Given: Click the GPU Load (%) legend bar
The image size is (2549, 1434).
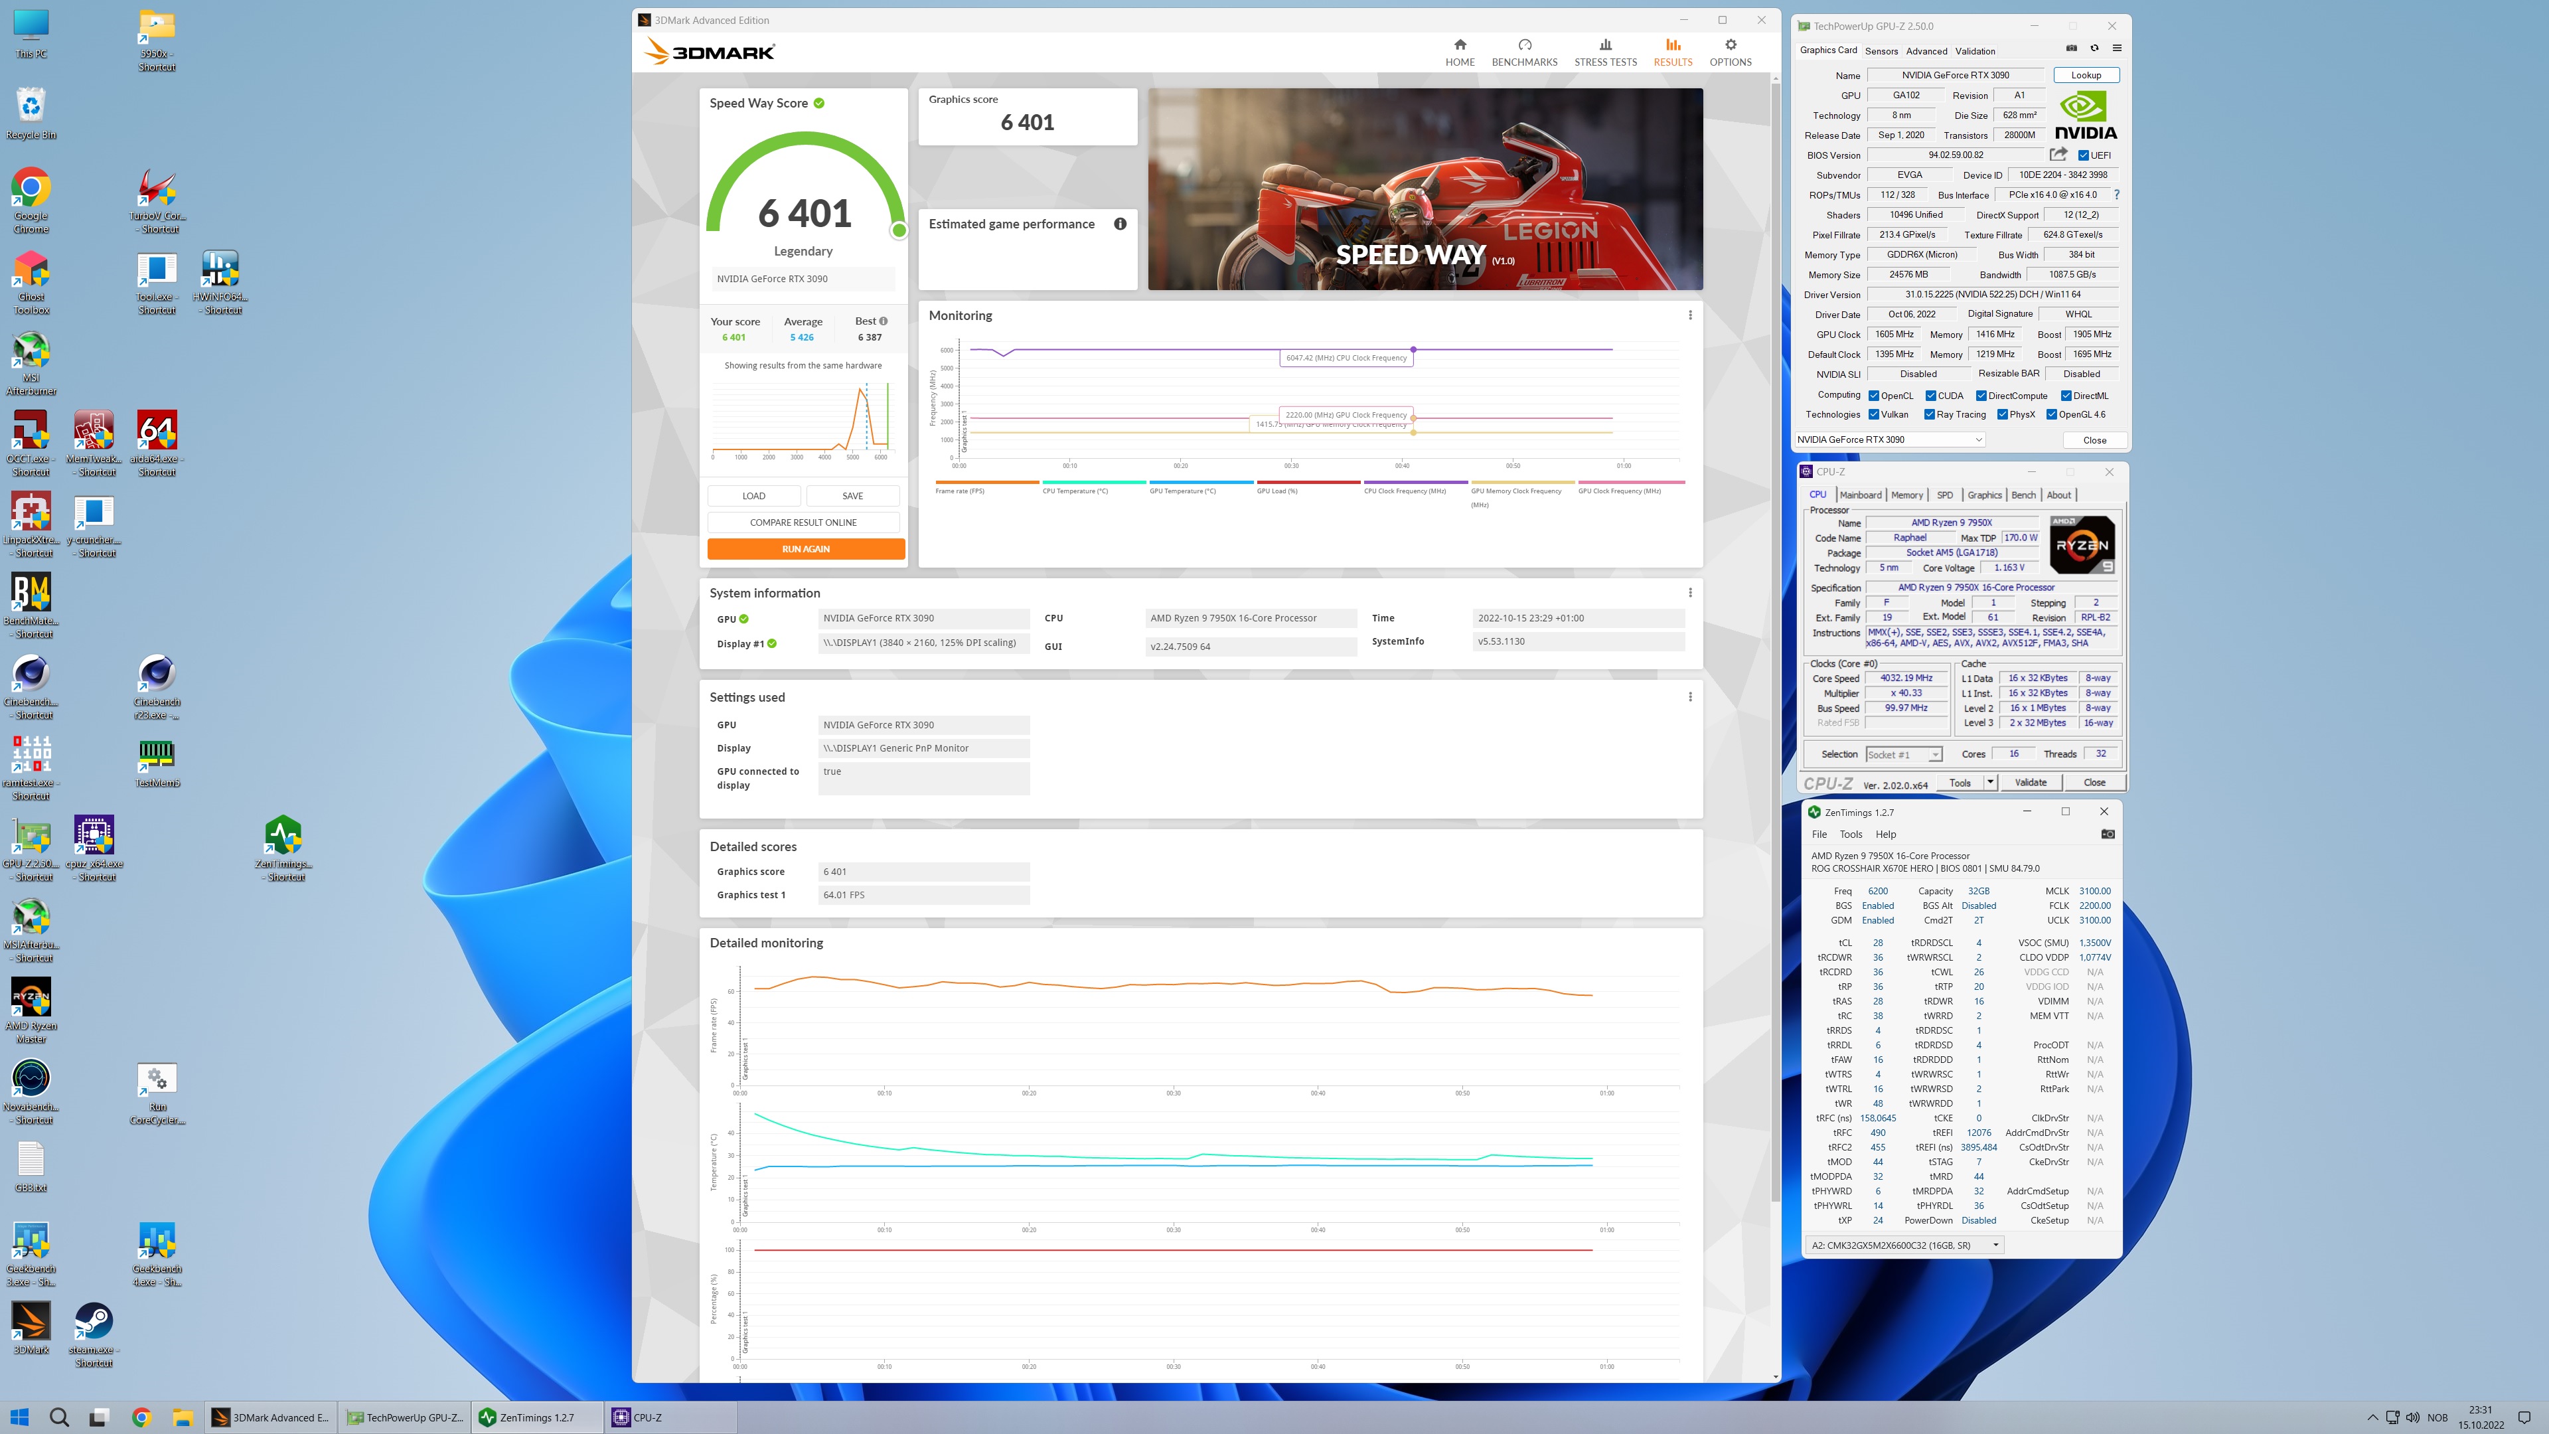Looking at the screenshot, I should coord(1308,483).
